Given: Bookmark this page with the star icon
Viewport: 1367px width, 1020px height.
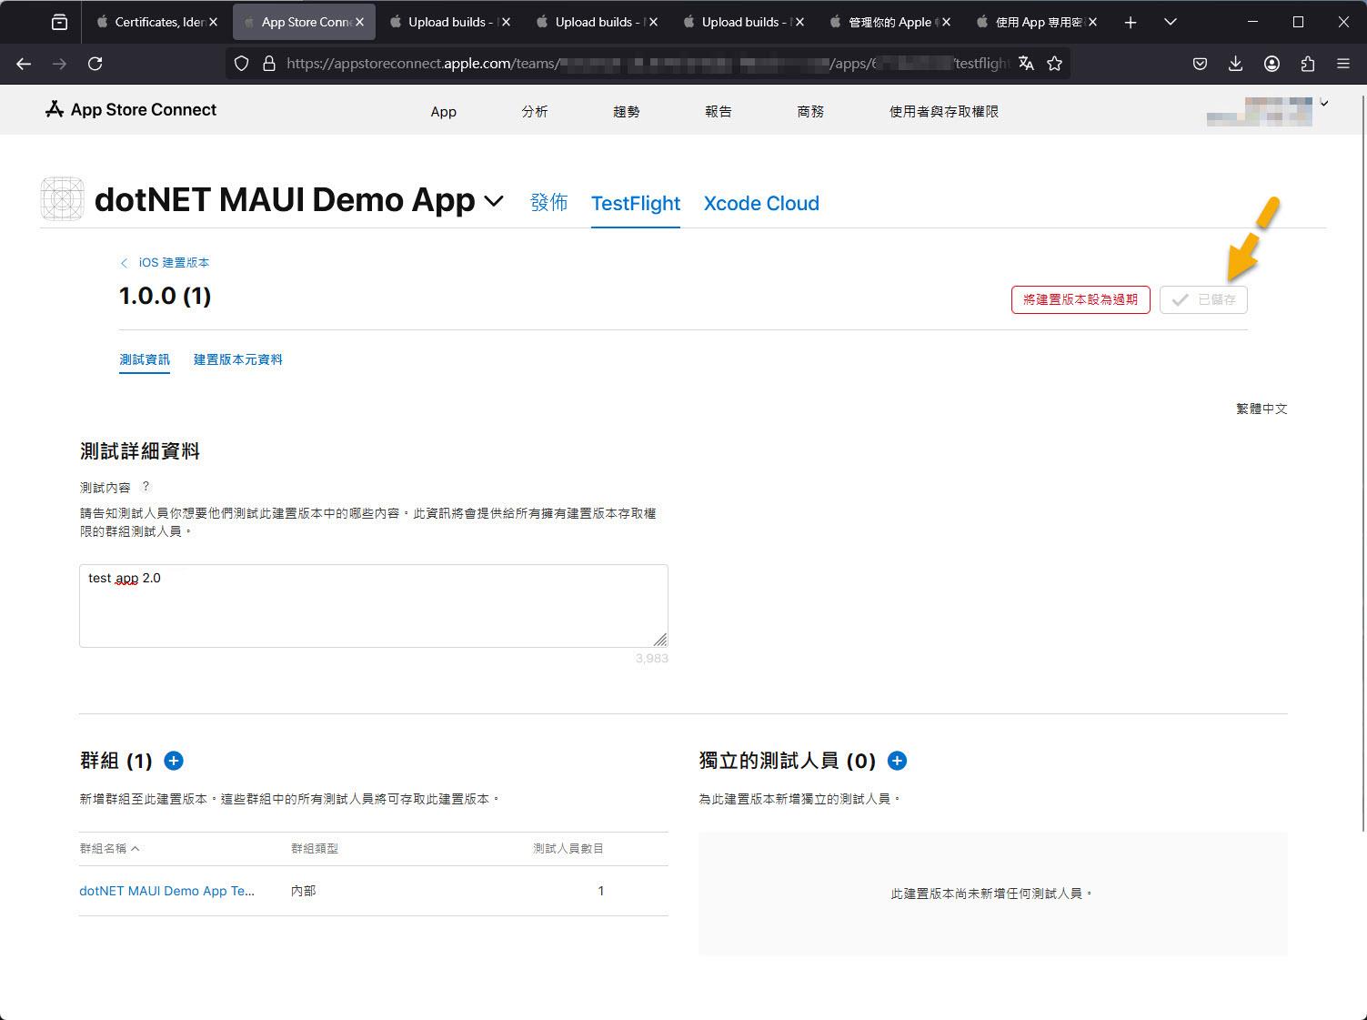Looking at the screenshot, I should click(x=1055, y=64).
